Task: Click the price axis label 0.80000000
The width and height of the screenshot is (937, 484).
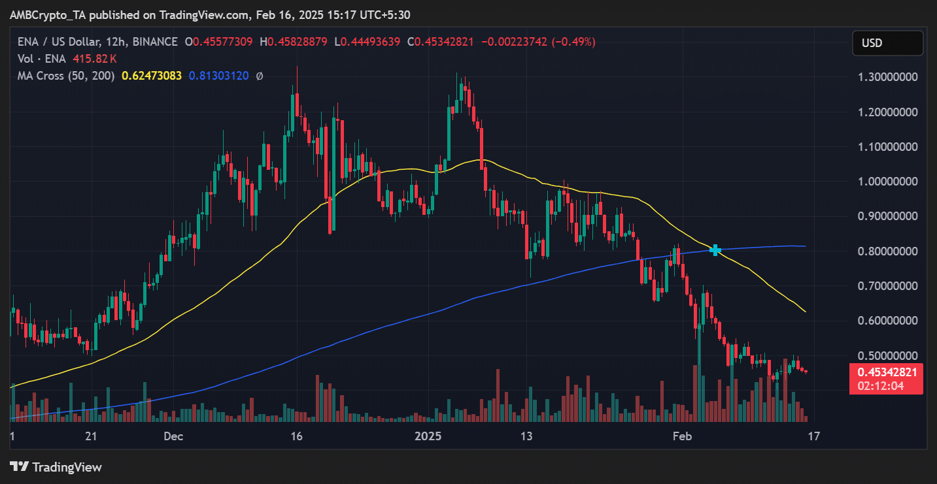Action: click(887, 251)
